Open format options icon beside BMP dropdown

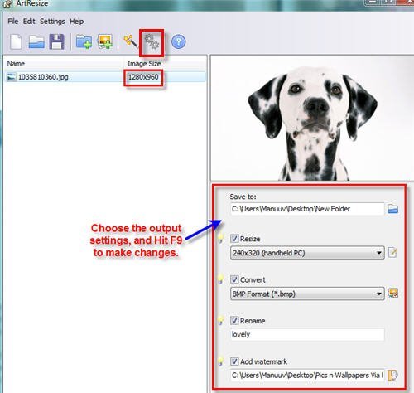(393, 294)
